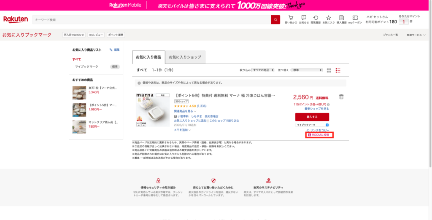This screenshot has height=220, width=432.
Task: Switch to grid view icon
Action: click(x=329, y=70)
